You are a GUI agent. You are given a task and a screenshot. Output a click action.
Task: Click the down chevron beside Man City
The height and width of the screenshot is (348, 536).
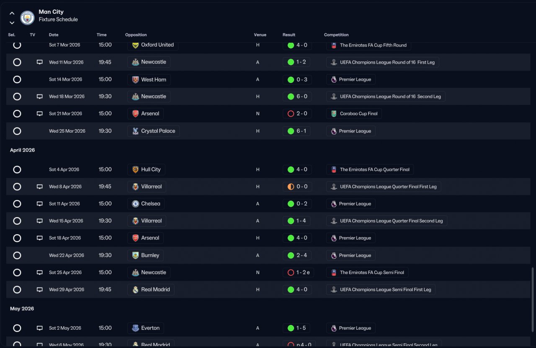point(12,23)
